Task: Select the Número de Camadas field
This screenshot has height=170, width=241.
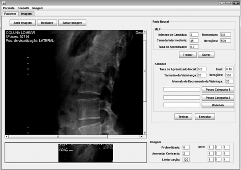Action: pos(194,35)
